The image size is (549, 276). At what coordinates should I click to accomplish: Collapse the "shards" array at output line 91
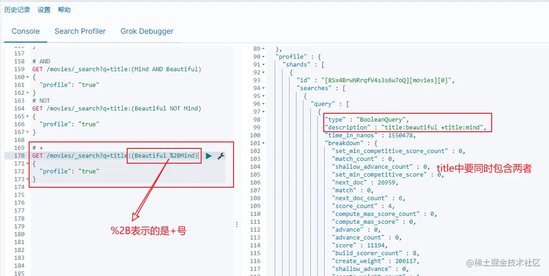[263, 64]
